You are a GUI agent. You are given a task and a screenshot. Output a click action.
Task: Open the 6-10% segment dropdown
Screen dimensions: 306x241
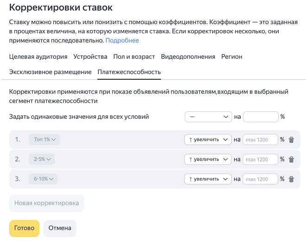click(43, 179)
